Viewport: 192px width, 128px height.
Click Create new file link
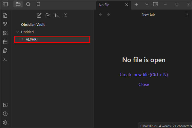point(144,75)
